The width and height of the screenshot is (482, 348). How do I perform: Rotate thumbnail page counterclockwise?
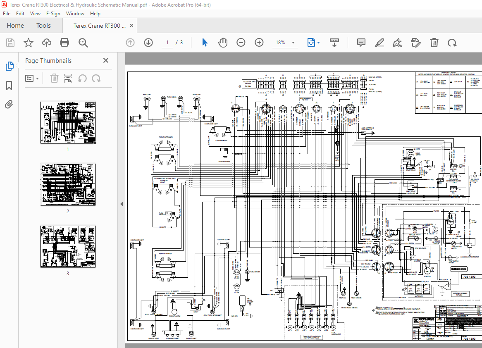pos(82,79)
